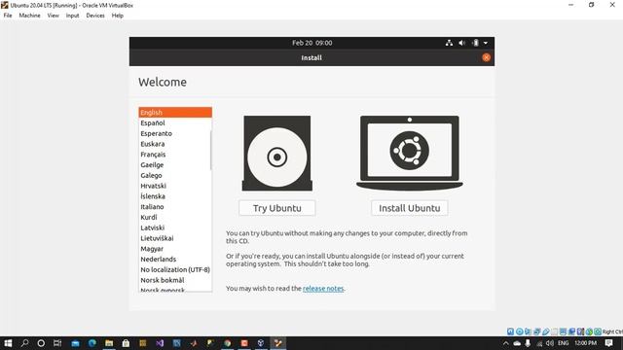Click VirtualBox optical drive status indicator
623x350 pixels.
point(519,332)
